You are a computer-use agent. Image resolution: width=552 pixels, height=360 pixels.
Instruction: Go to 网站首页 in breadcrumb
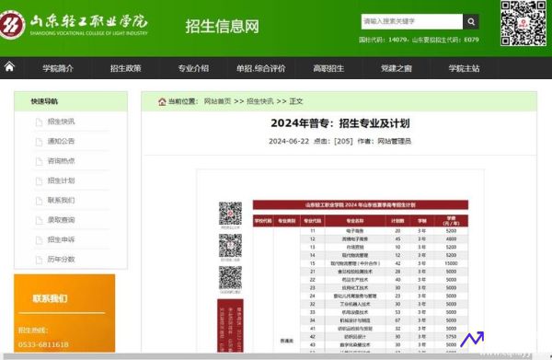[217, 101]
